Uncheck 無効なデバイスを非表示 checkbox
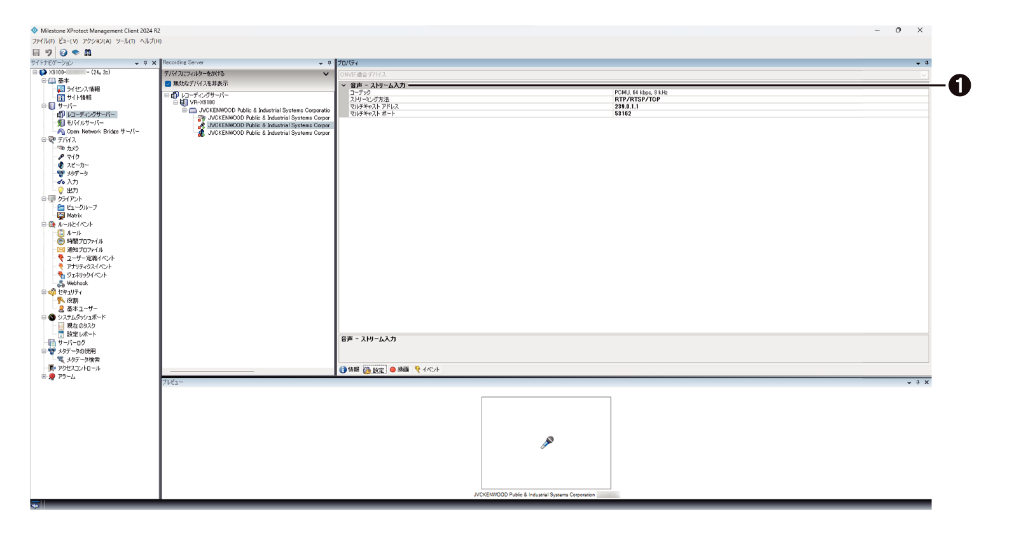This screenshot has width=1014, height=535. 168,83
